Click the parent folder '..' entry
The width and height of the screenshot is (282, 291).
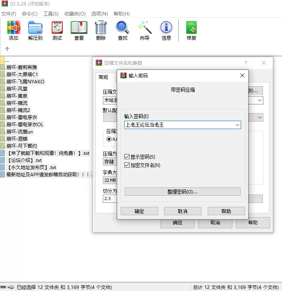(x=8, y=60)
